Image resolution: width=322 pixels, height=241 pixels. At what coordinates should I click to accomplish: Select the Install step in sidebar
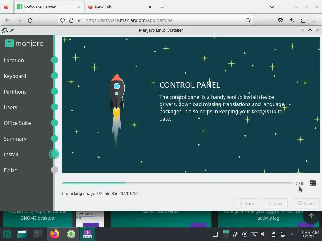pyautogui.click(x=11, y=154)
